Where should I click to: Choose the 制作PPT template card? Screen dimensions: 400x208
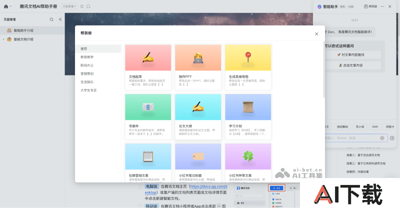[x=198, y=66]
